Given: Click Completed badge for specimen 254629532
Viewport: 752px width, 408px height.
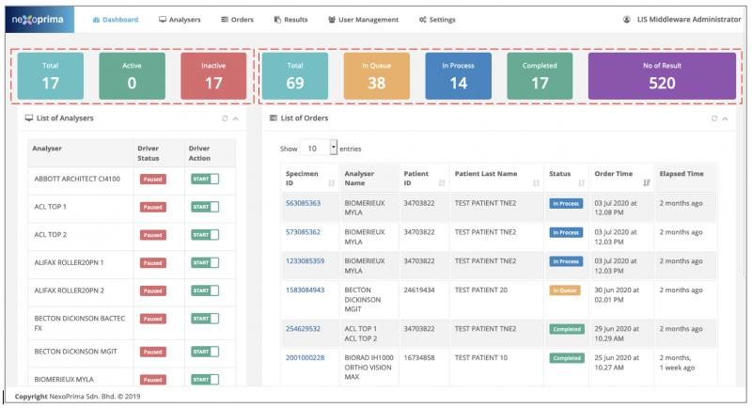Looking at the screenshot, I should pos(567,329).
